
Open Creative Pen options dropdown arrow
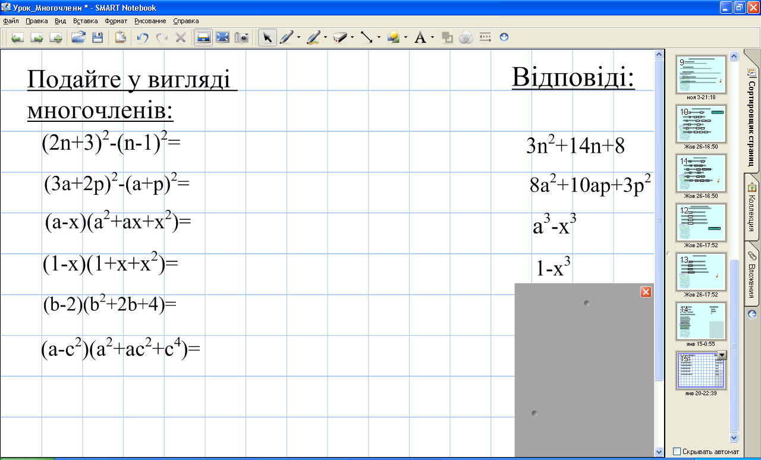click(325, 38)
